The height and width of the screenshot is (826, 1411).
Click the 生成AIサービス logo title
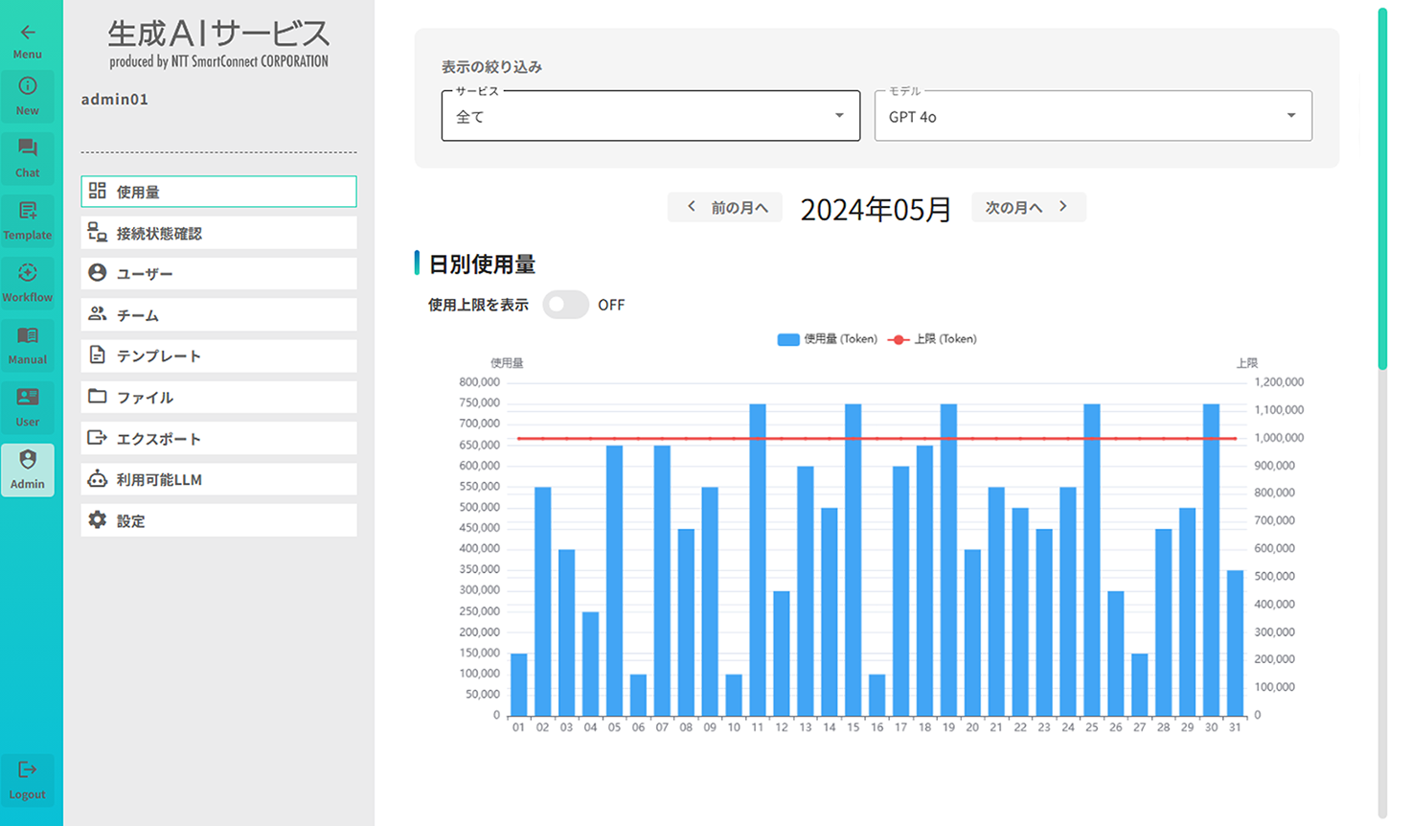(x=218, y=34)
